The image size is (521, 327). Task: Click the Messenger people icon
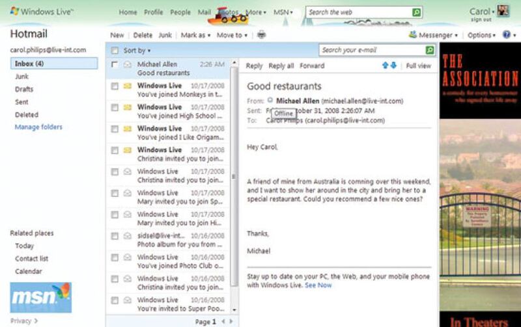pyautogui.click(x=413, y=34)
